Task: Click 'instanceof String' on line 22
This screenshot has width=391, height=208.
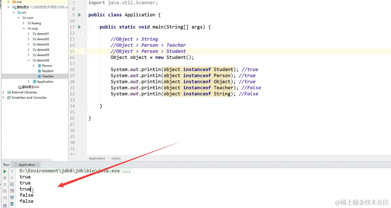Action: pos(207,94)
